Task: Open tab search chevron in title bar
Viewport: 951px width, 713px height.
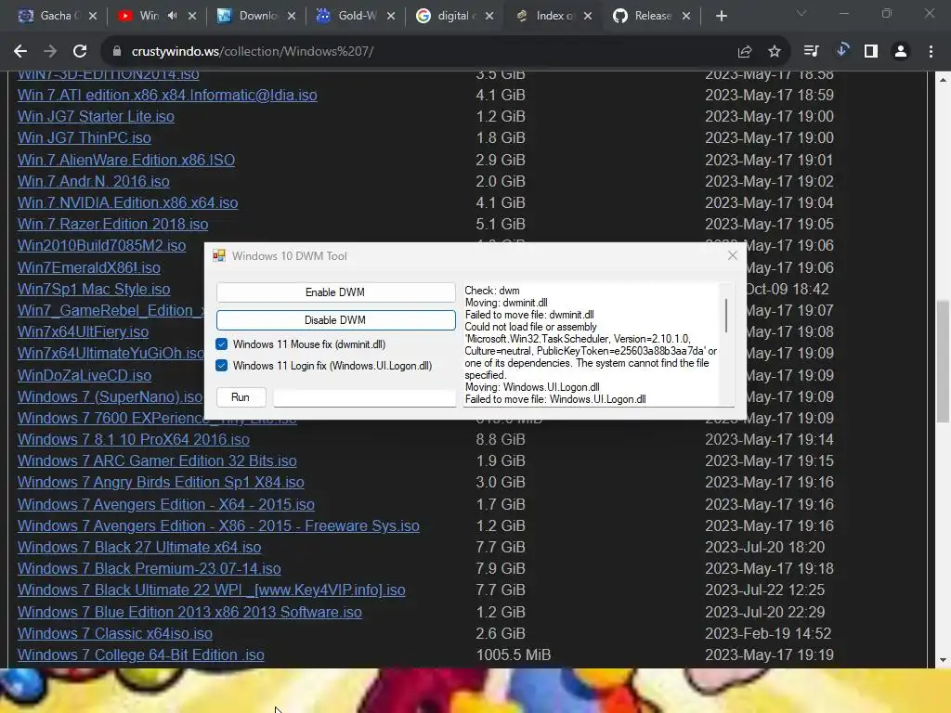Action: (x=801, y=13)
